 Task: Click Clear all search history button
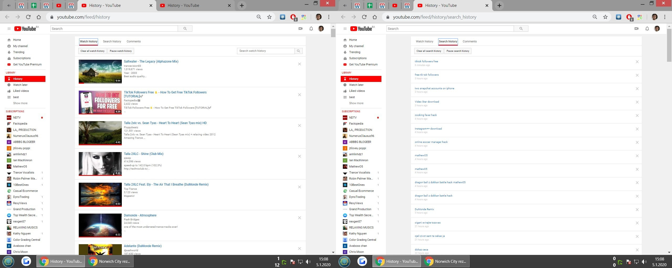pyautogui.click(x=429, y=51)
